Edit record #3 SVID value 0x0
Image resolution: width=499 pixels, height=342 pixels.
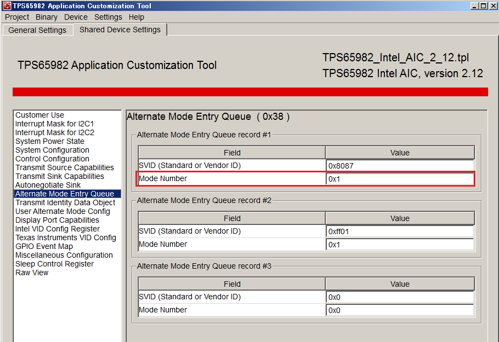400,297
